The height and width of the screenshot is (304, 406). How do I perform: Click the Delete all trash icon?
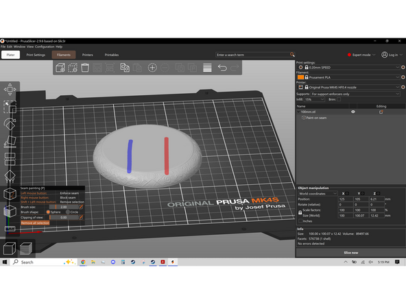coord(85,68)
